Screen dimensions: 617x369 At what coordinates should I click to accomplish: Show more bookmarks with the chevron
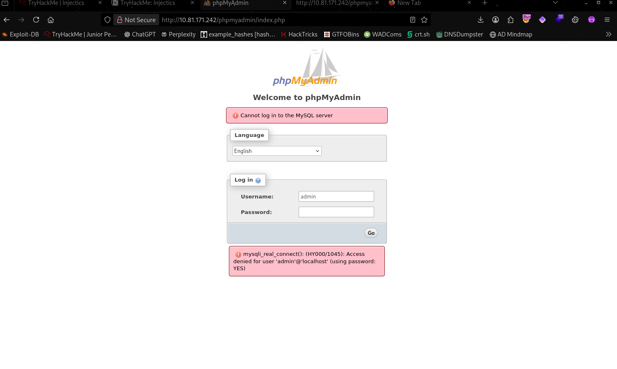point(608,34)
